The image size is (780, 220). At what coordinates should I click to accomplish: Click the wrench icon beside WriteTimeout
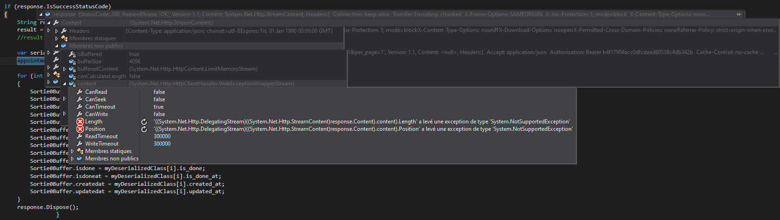80,144
